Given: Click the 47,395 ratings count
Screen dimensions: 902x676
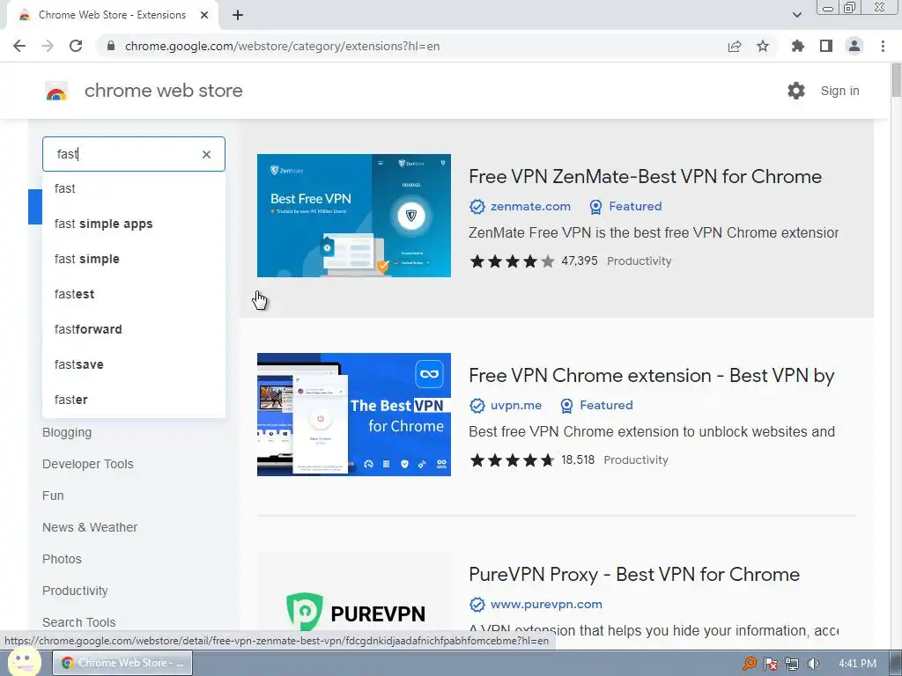Looking at the screenshot, I should (x=580, y=261).
